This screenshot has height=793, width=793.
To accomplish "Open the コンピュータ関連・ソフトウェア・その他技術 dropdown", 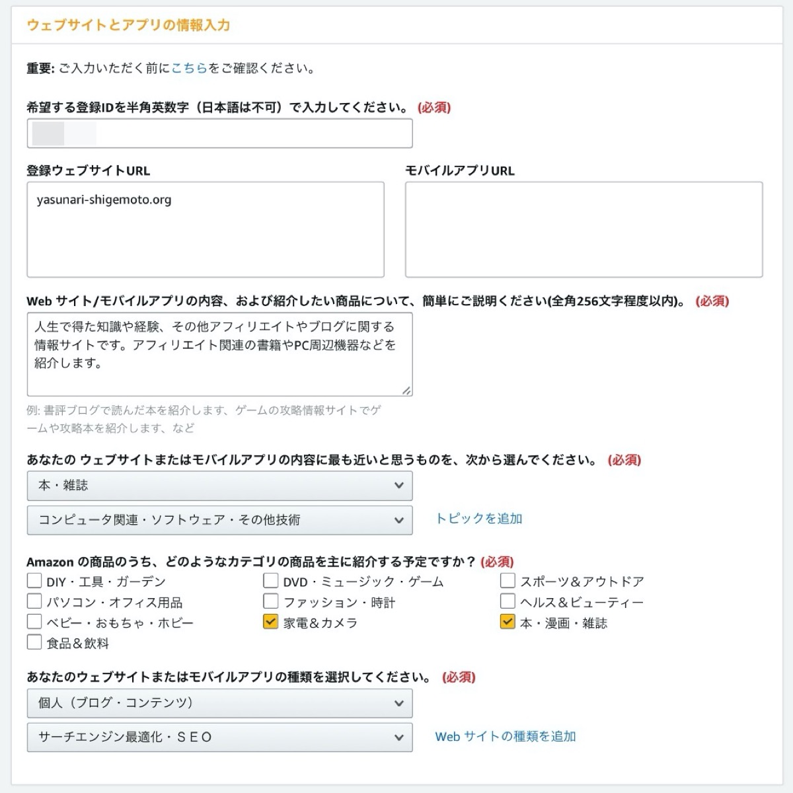I will pyautogui.click(x=220, y=520).
